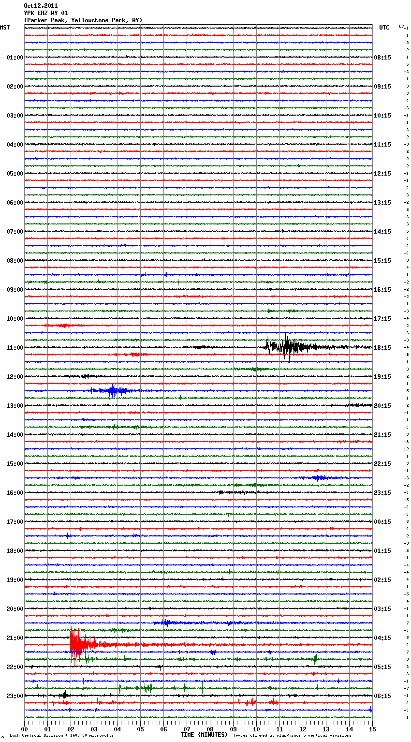The height and width of the screenshot is (742, 411).
Task: Click the 20:15 UTC row label
Action: [382, 406]
